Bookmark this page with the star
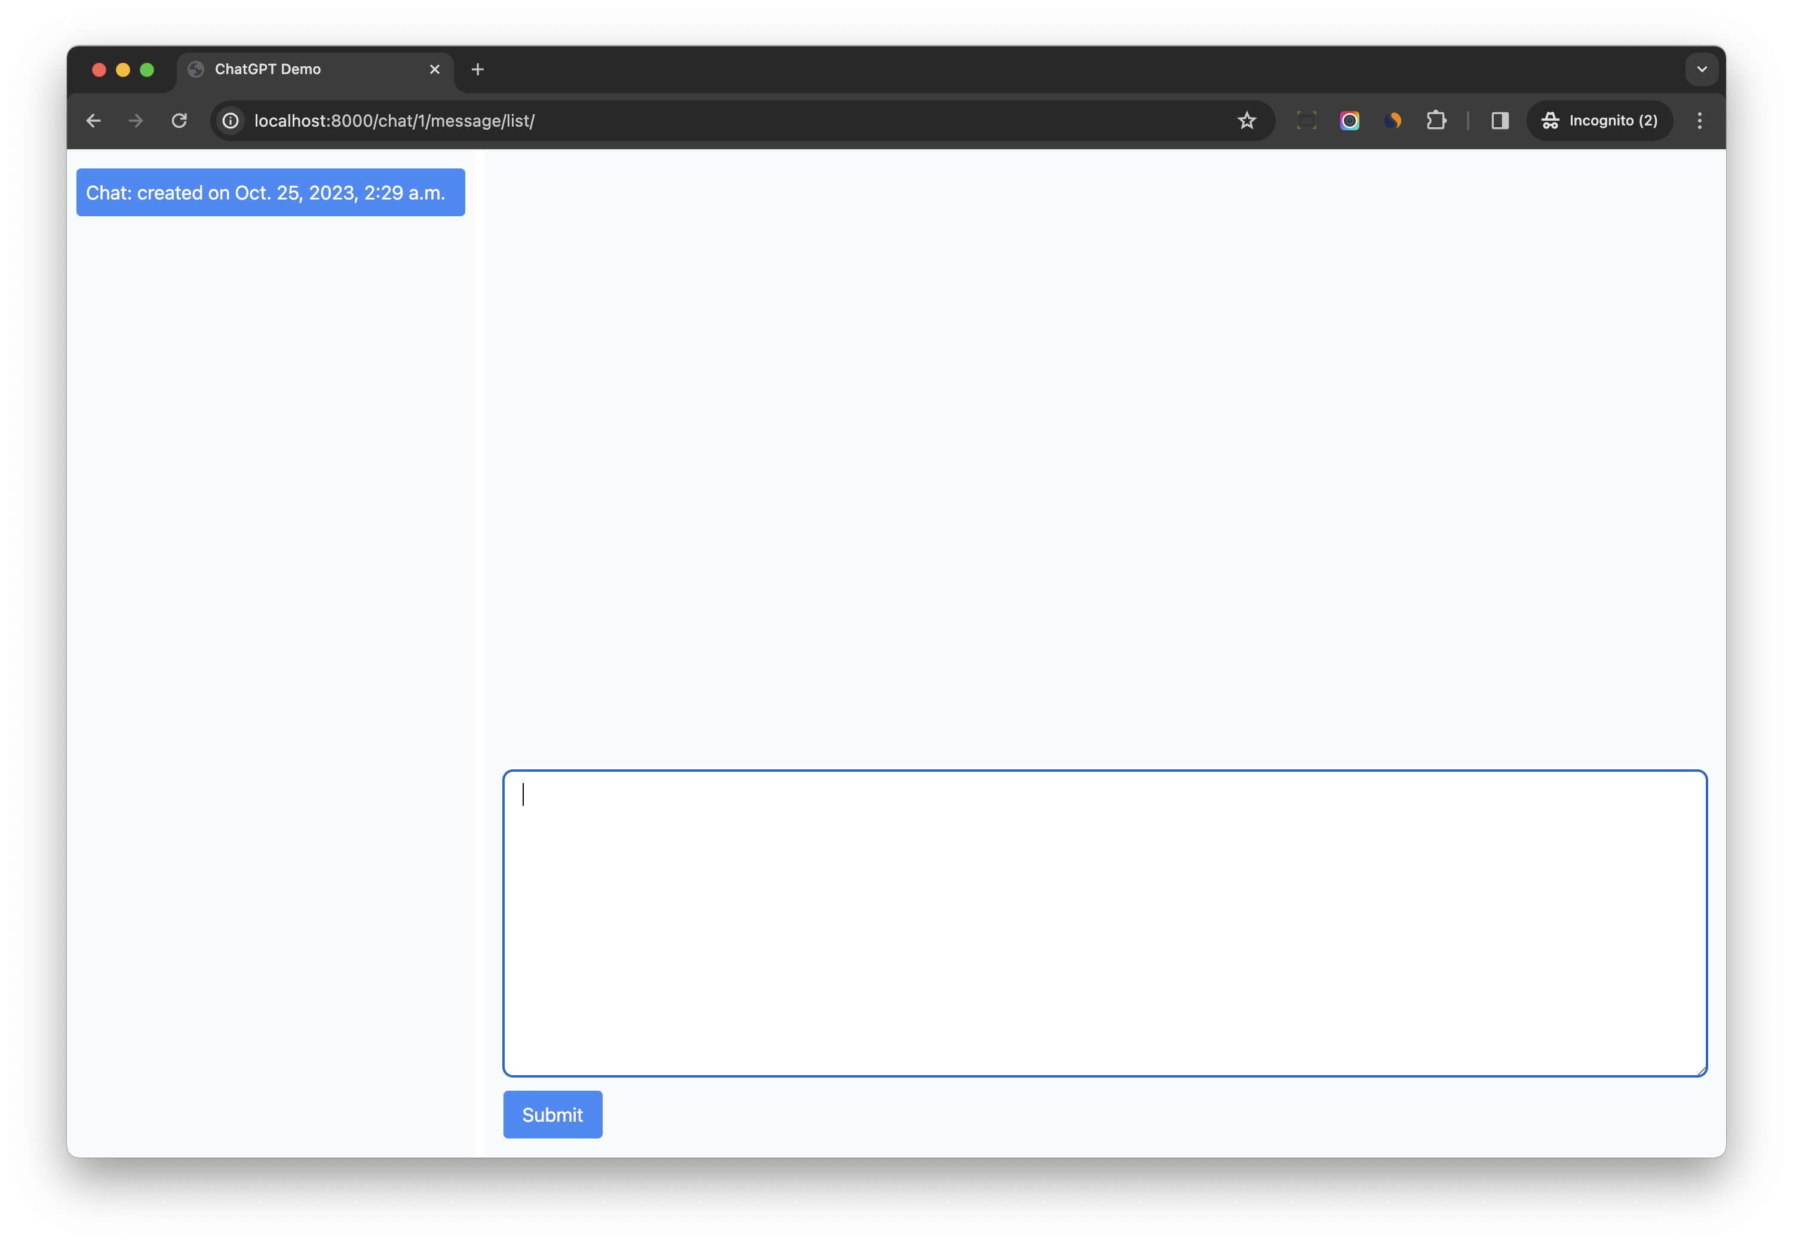This screenshot has width=1793, height=1246. (1246, 121)
